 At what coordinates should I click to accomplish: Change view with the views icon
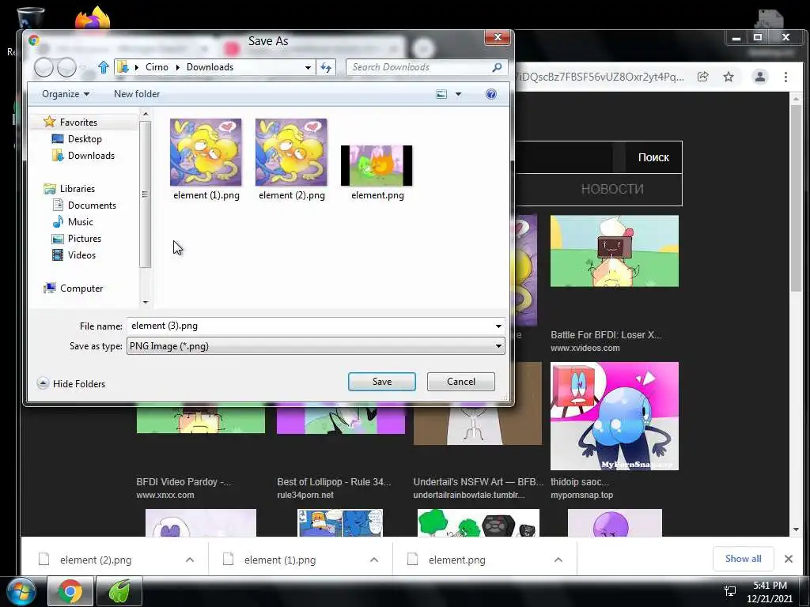[x=441, y=94]
